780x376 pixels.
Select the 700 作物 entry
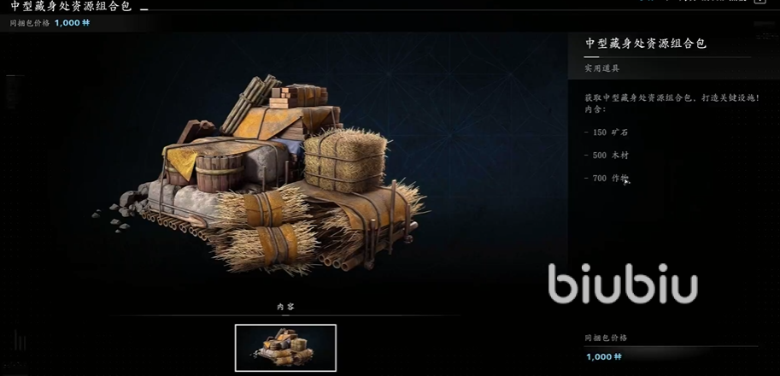(x=607, y=178)
